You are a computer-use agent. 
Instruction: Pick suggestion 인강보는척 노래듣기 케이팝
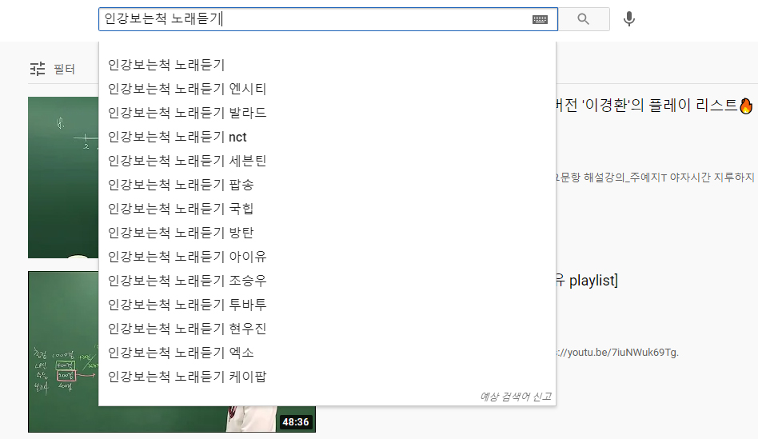tap(327, 377)
